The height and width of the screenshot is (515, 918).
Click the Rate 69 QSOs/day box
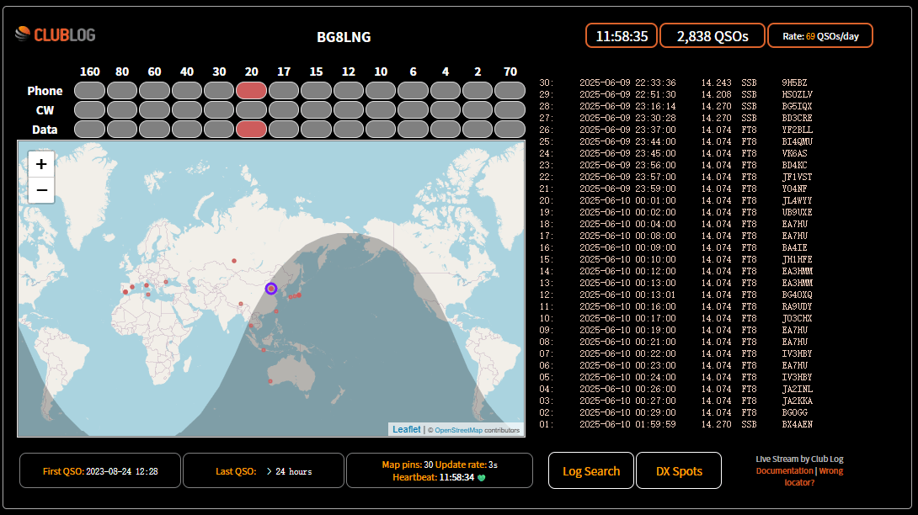point(820,35)
